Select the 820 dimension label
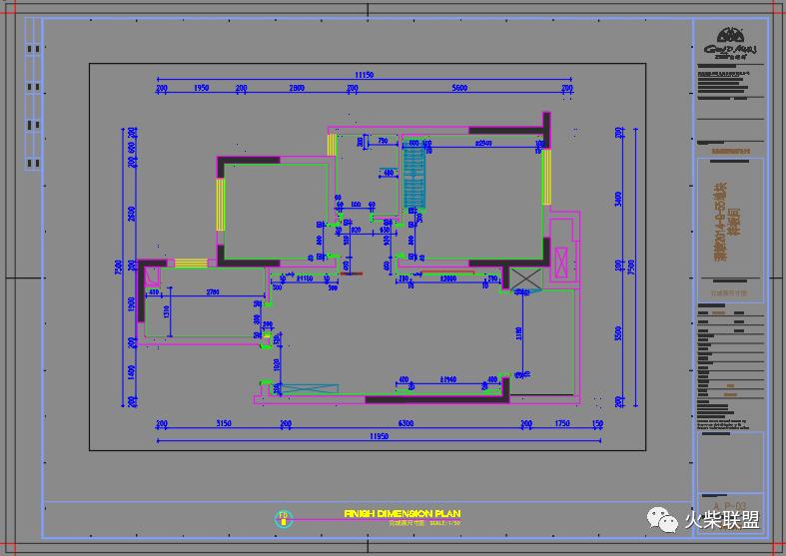This screenshot has width=786, height=556. click(356, 230)
